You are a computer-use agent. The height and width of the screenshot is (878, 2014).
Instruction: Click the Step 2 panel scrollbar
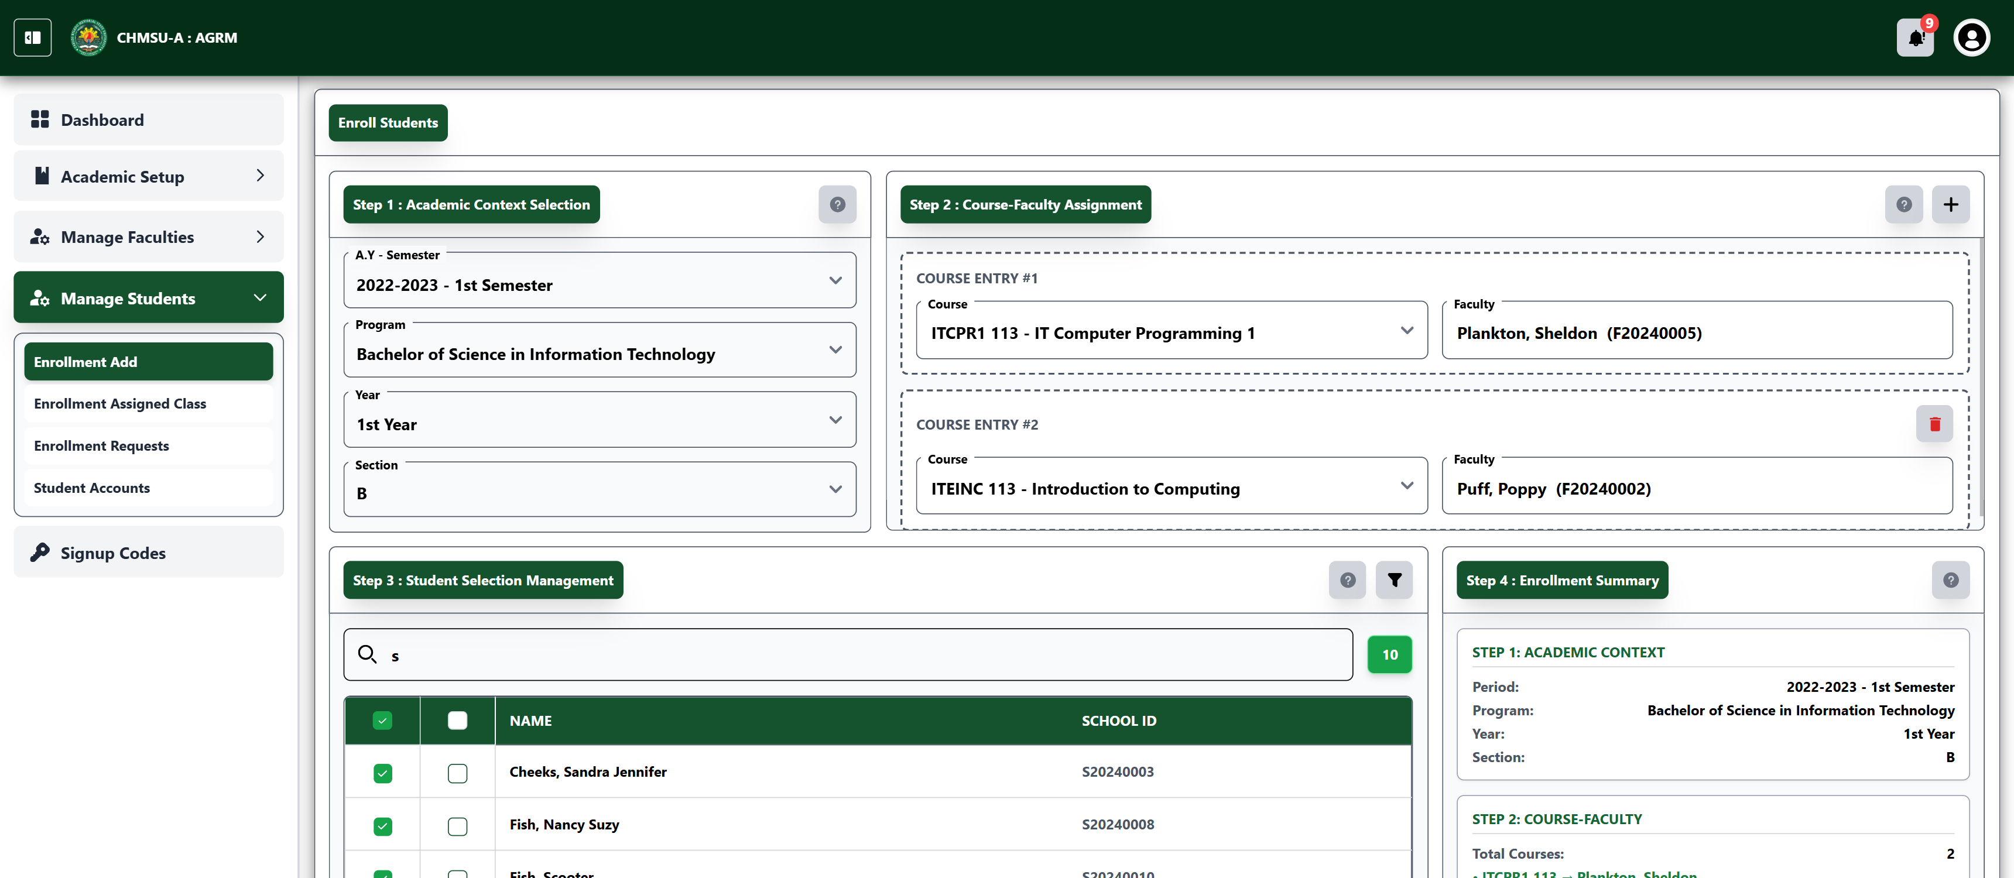[x=1981, y=378]
